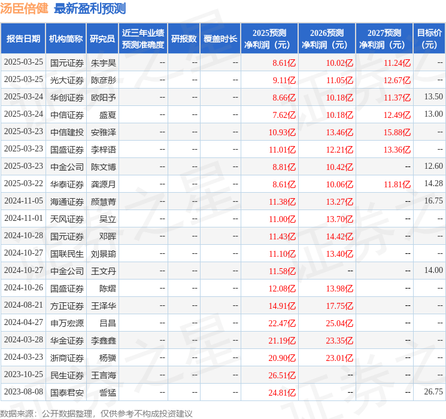Click analyst name 刘景瑜
The image size is (446, 419).
click(x=104, y=254)
